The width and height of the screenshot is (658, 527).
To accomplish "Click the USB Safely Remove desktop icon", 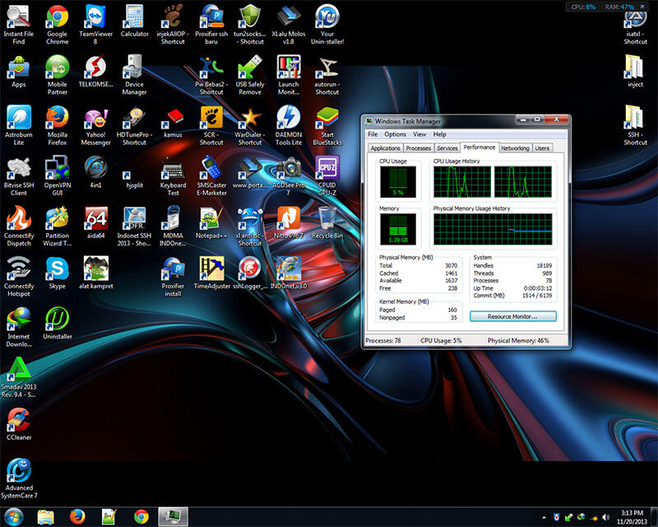I will tap(250, 75).
